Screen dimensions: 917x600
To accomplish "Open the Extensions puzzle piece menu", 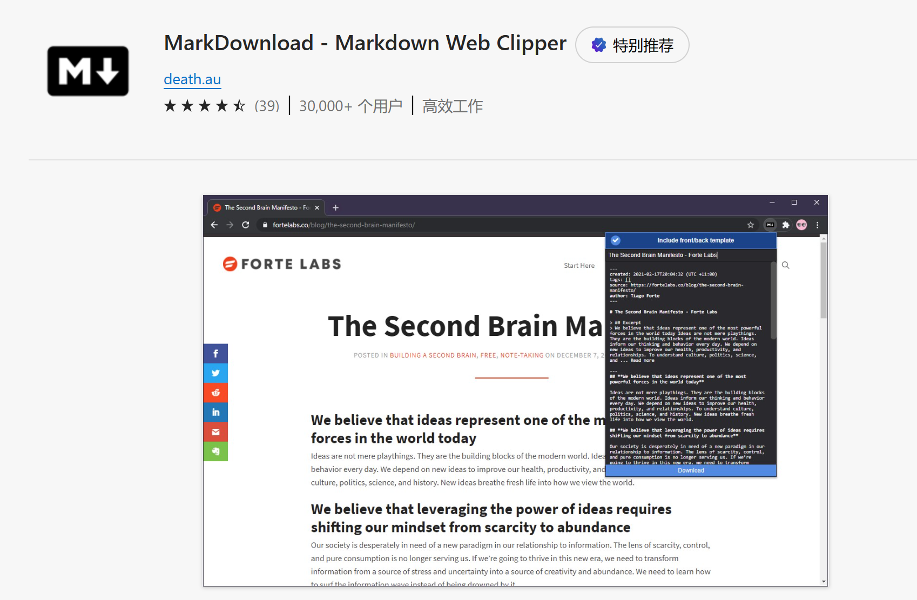I will tap(786, 225).
